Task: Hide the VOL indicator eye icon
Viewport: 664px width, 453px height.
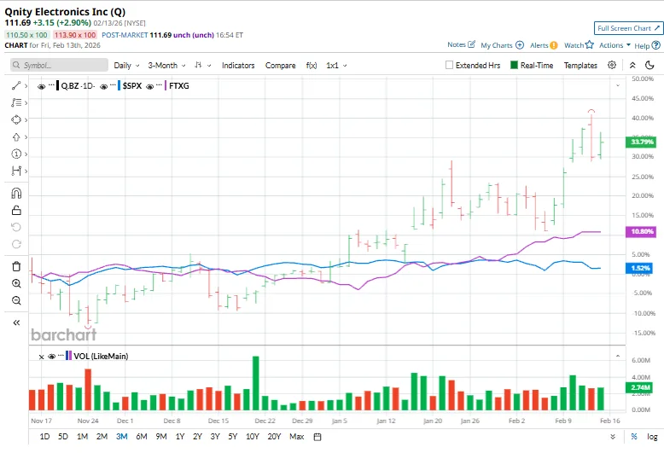Action: 52,357
